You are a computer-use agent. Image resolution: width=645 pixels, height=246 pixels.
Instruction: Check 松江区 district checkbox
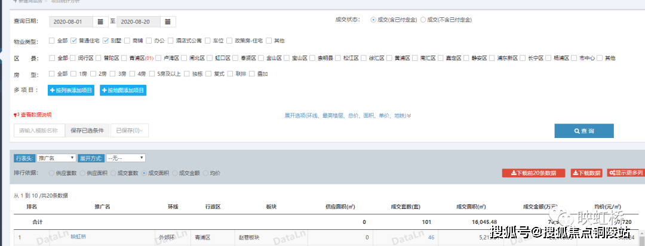click(337, 58)
